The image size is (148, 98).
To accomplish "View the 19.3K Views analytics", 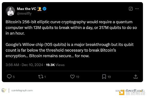I will click(x=55, y=65).
